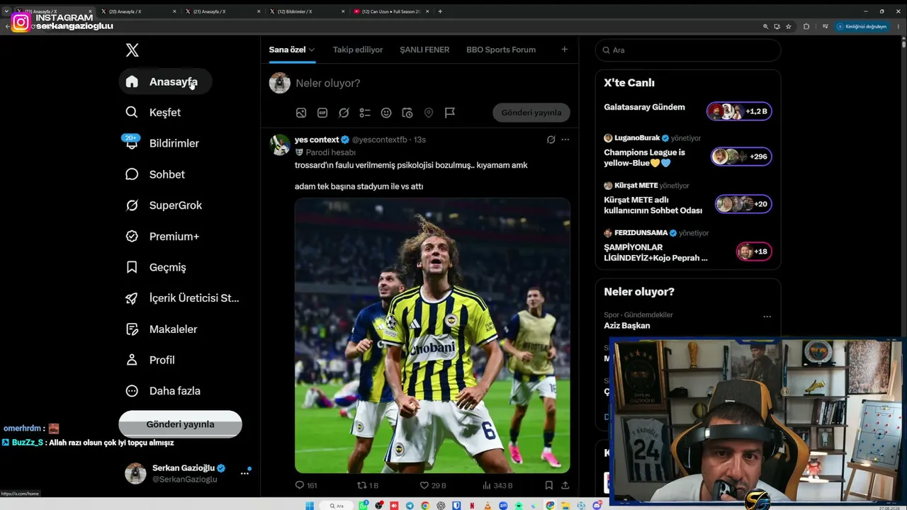The height and width of the screenshot is (510, 907).
Task: View analytics of the yes context post
Action: click(x=497, y=485)
